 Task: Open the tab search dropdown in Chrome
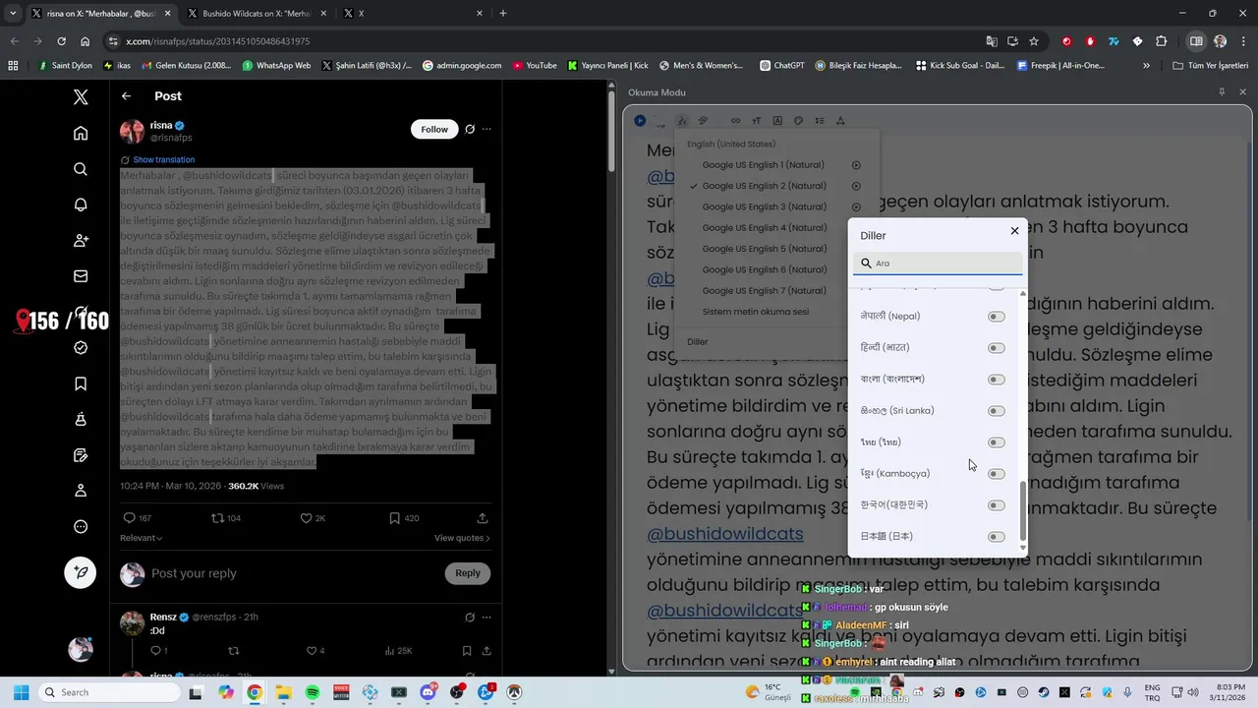pyautogui.click(x=13, y=14)
